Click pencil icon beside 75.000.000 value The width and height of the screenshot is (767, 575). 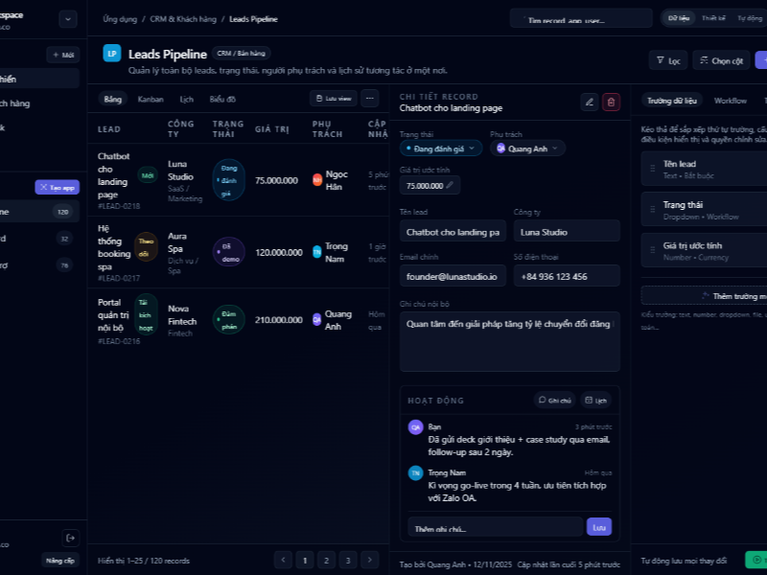(x=450, y=185)
